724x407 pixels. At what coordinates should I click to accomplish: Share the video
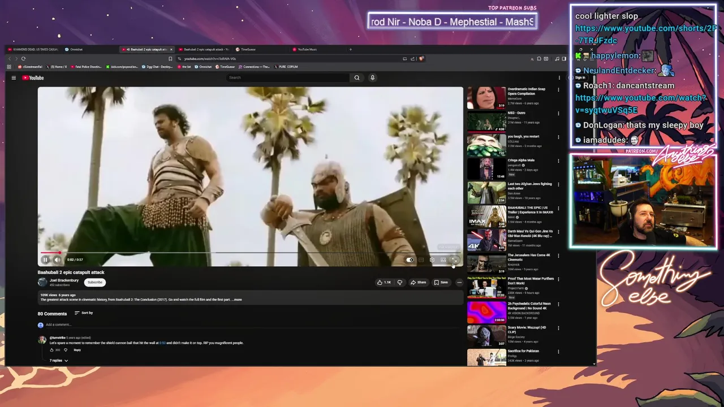tap(419, 282)
